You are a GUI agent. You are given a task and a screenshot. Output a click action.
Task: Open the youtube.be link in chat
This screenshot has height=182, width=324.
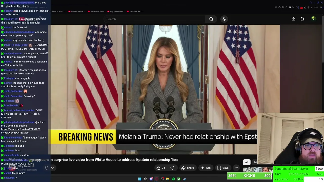tap(21, 131)
